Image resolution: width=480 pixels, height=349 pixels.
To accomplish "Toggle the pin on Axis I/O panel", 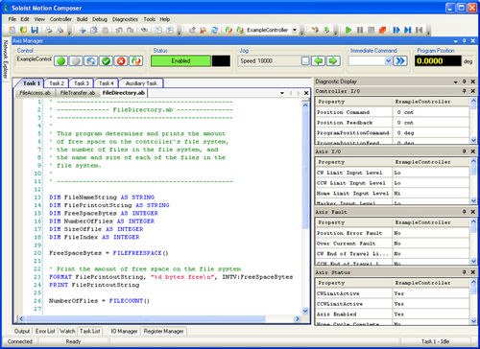I will (465, 151).
